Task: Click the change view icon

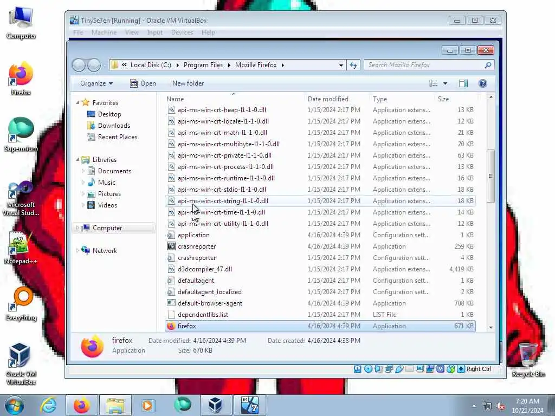Action: pyautogui.click(x=434, y=83)
